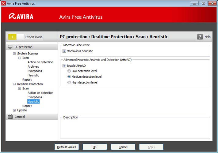Choose High detection level radio button

tap(69, 82)
